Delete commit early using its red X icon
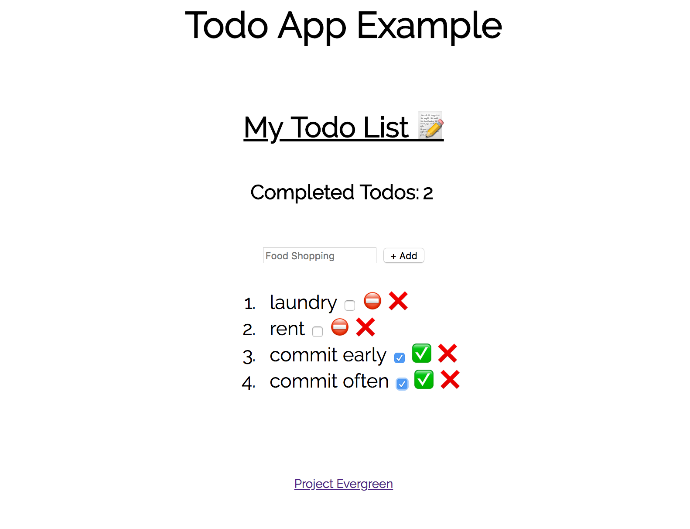Screen dimensions: 690x529 coord(447,354)
